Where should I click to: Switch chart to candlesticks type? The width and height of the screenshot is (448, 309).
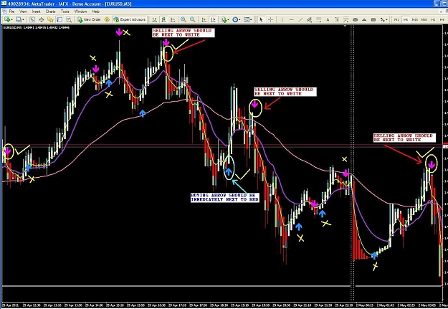pyautogui.click(x=163, y=19)
